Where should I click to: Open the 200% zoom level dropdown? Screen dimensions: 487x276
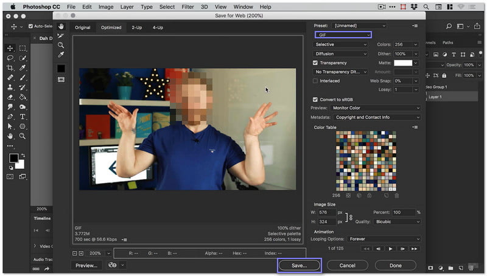pyautogui.click(x=108, y=254)
